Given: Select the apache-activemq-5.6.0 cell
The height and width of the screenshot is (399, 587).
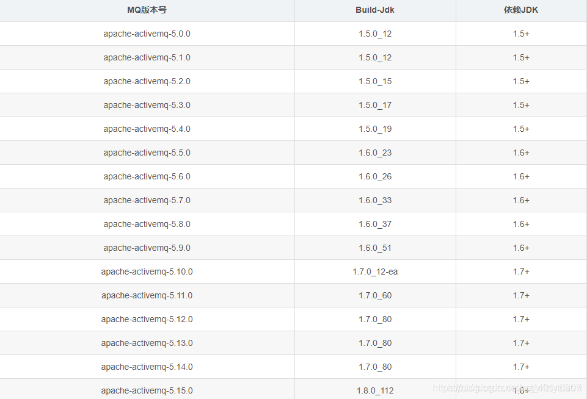Looking at the screenshot, I should [x=147, y=176].
